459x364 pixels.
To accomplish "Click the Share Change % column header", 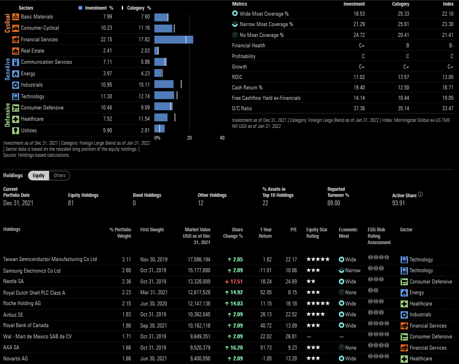I will tap(233, 233).
